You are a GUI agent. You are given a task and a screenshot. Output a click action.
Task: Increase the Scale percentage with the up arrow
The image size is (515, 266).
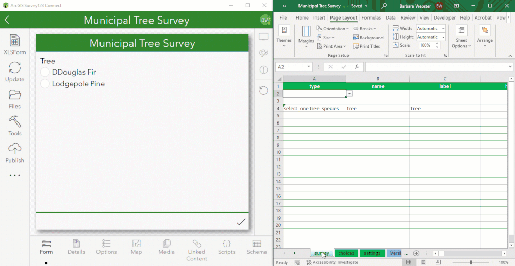pos(437,43)
